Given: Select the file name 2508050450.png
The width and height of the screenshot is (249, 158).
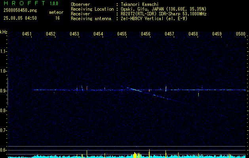Looking at the screenshot, I should (20, 10).
